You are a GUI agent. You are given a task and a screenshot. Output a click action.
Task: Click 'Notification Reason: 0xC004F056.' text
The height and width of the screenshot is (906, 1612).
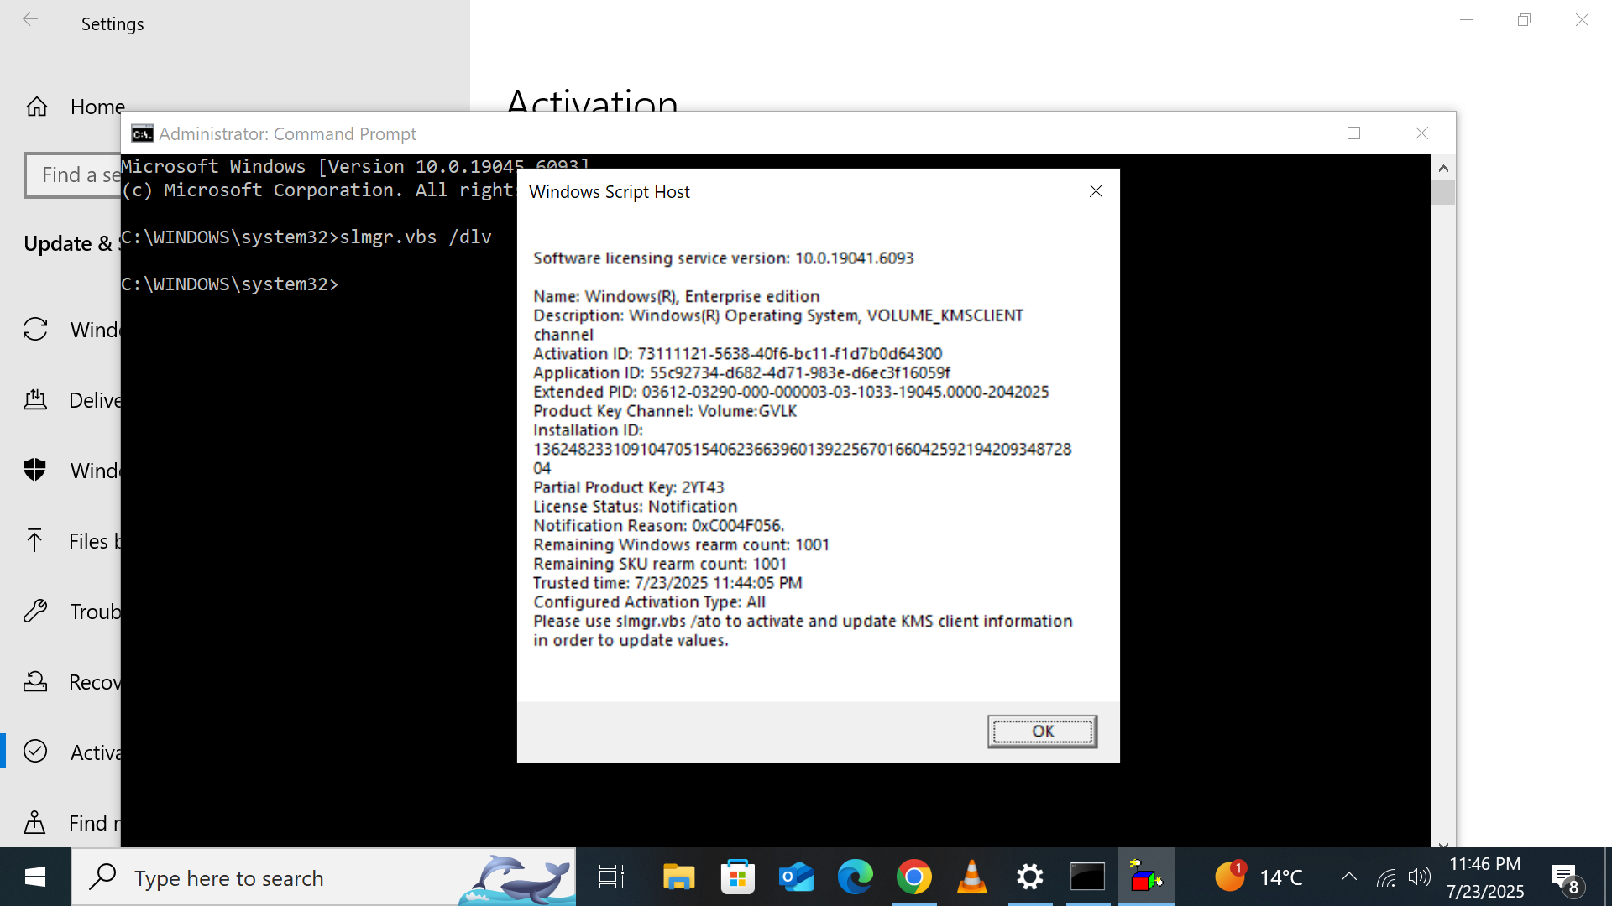point(658,526)
